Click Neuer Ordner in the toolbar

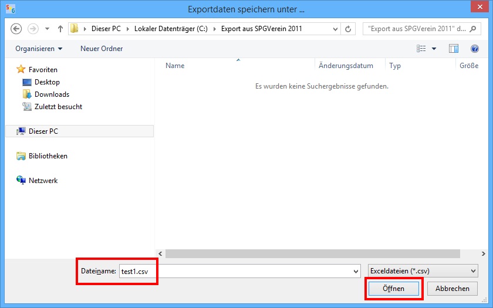point(102,49)
